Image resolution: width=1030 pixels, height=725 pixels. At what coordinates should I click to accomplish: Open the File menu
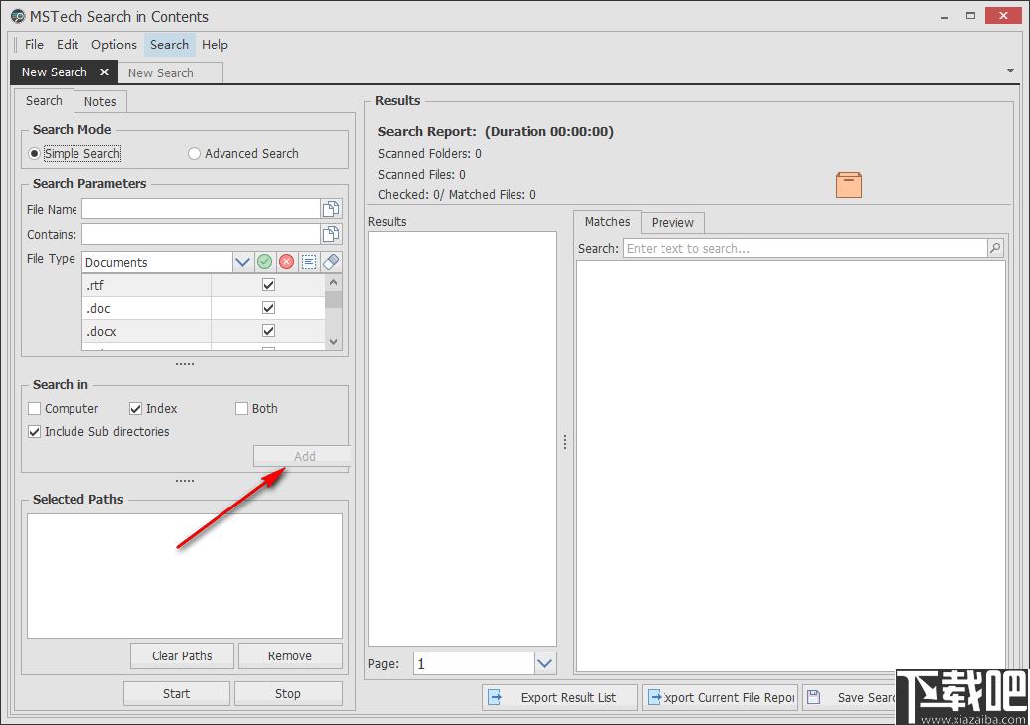coord(34,44)
